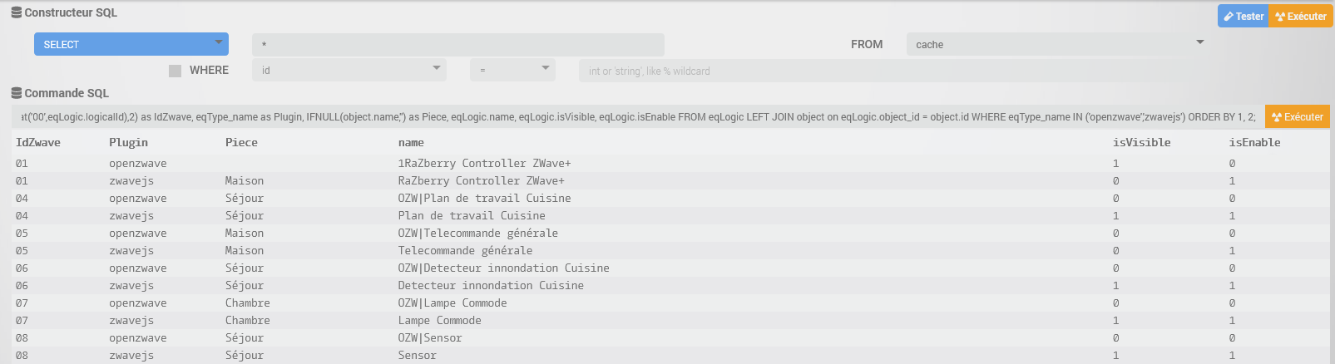Screen dimensions: 1335x364
Task: Open the SELECT statement type dropdown
Action: [131, 45]
